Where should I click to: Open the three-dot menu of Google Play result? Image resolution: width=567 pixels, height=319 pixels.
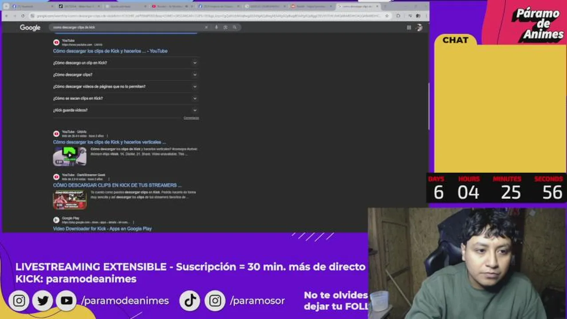click(133, 222)
